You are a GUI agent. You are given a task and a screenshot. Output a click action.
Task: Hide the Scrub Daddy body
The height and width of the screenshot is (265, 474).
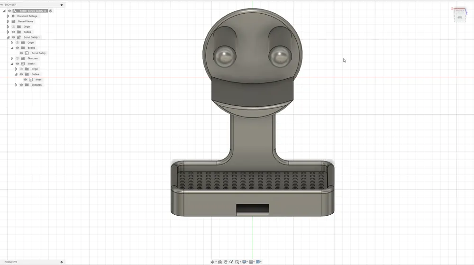tap(21, 53)
